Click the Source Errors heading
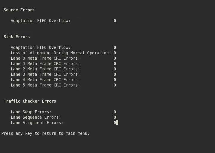 coord(19,10)
